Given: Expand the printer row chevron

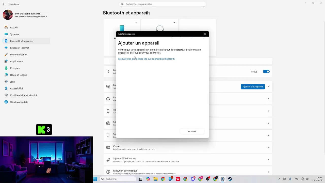Looking at the screenshot, I should [268, 99].
